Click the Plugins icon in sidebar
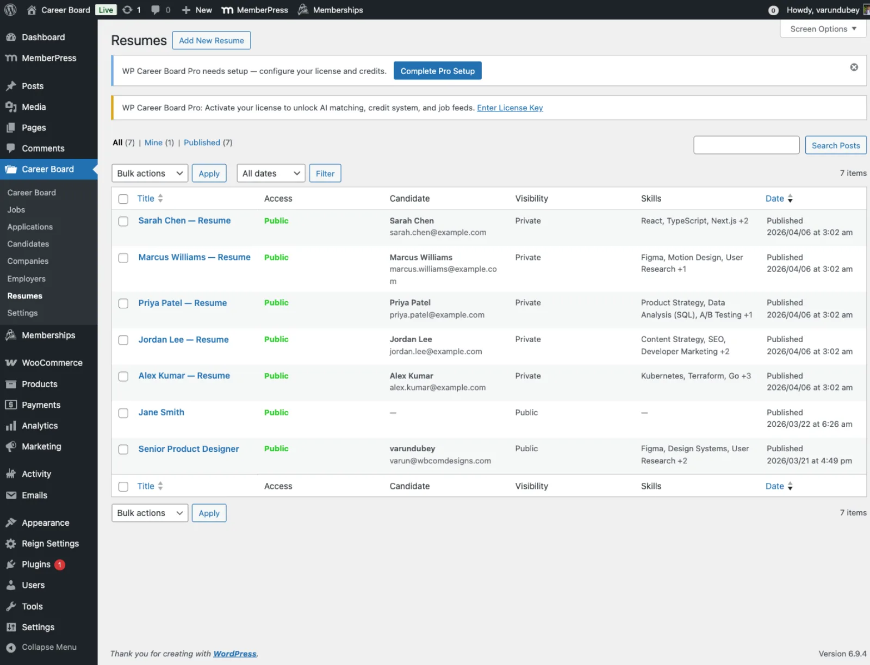The width and height of the screenshot is (870, 665). pyautogui.click(x=11, y=564)
